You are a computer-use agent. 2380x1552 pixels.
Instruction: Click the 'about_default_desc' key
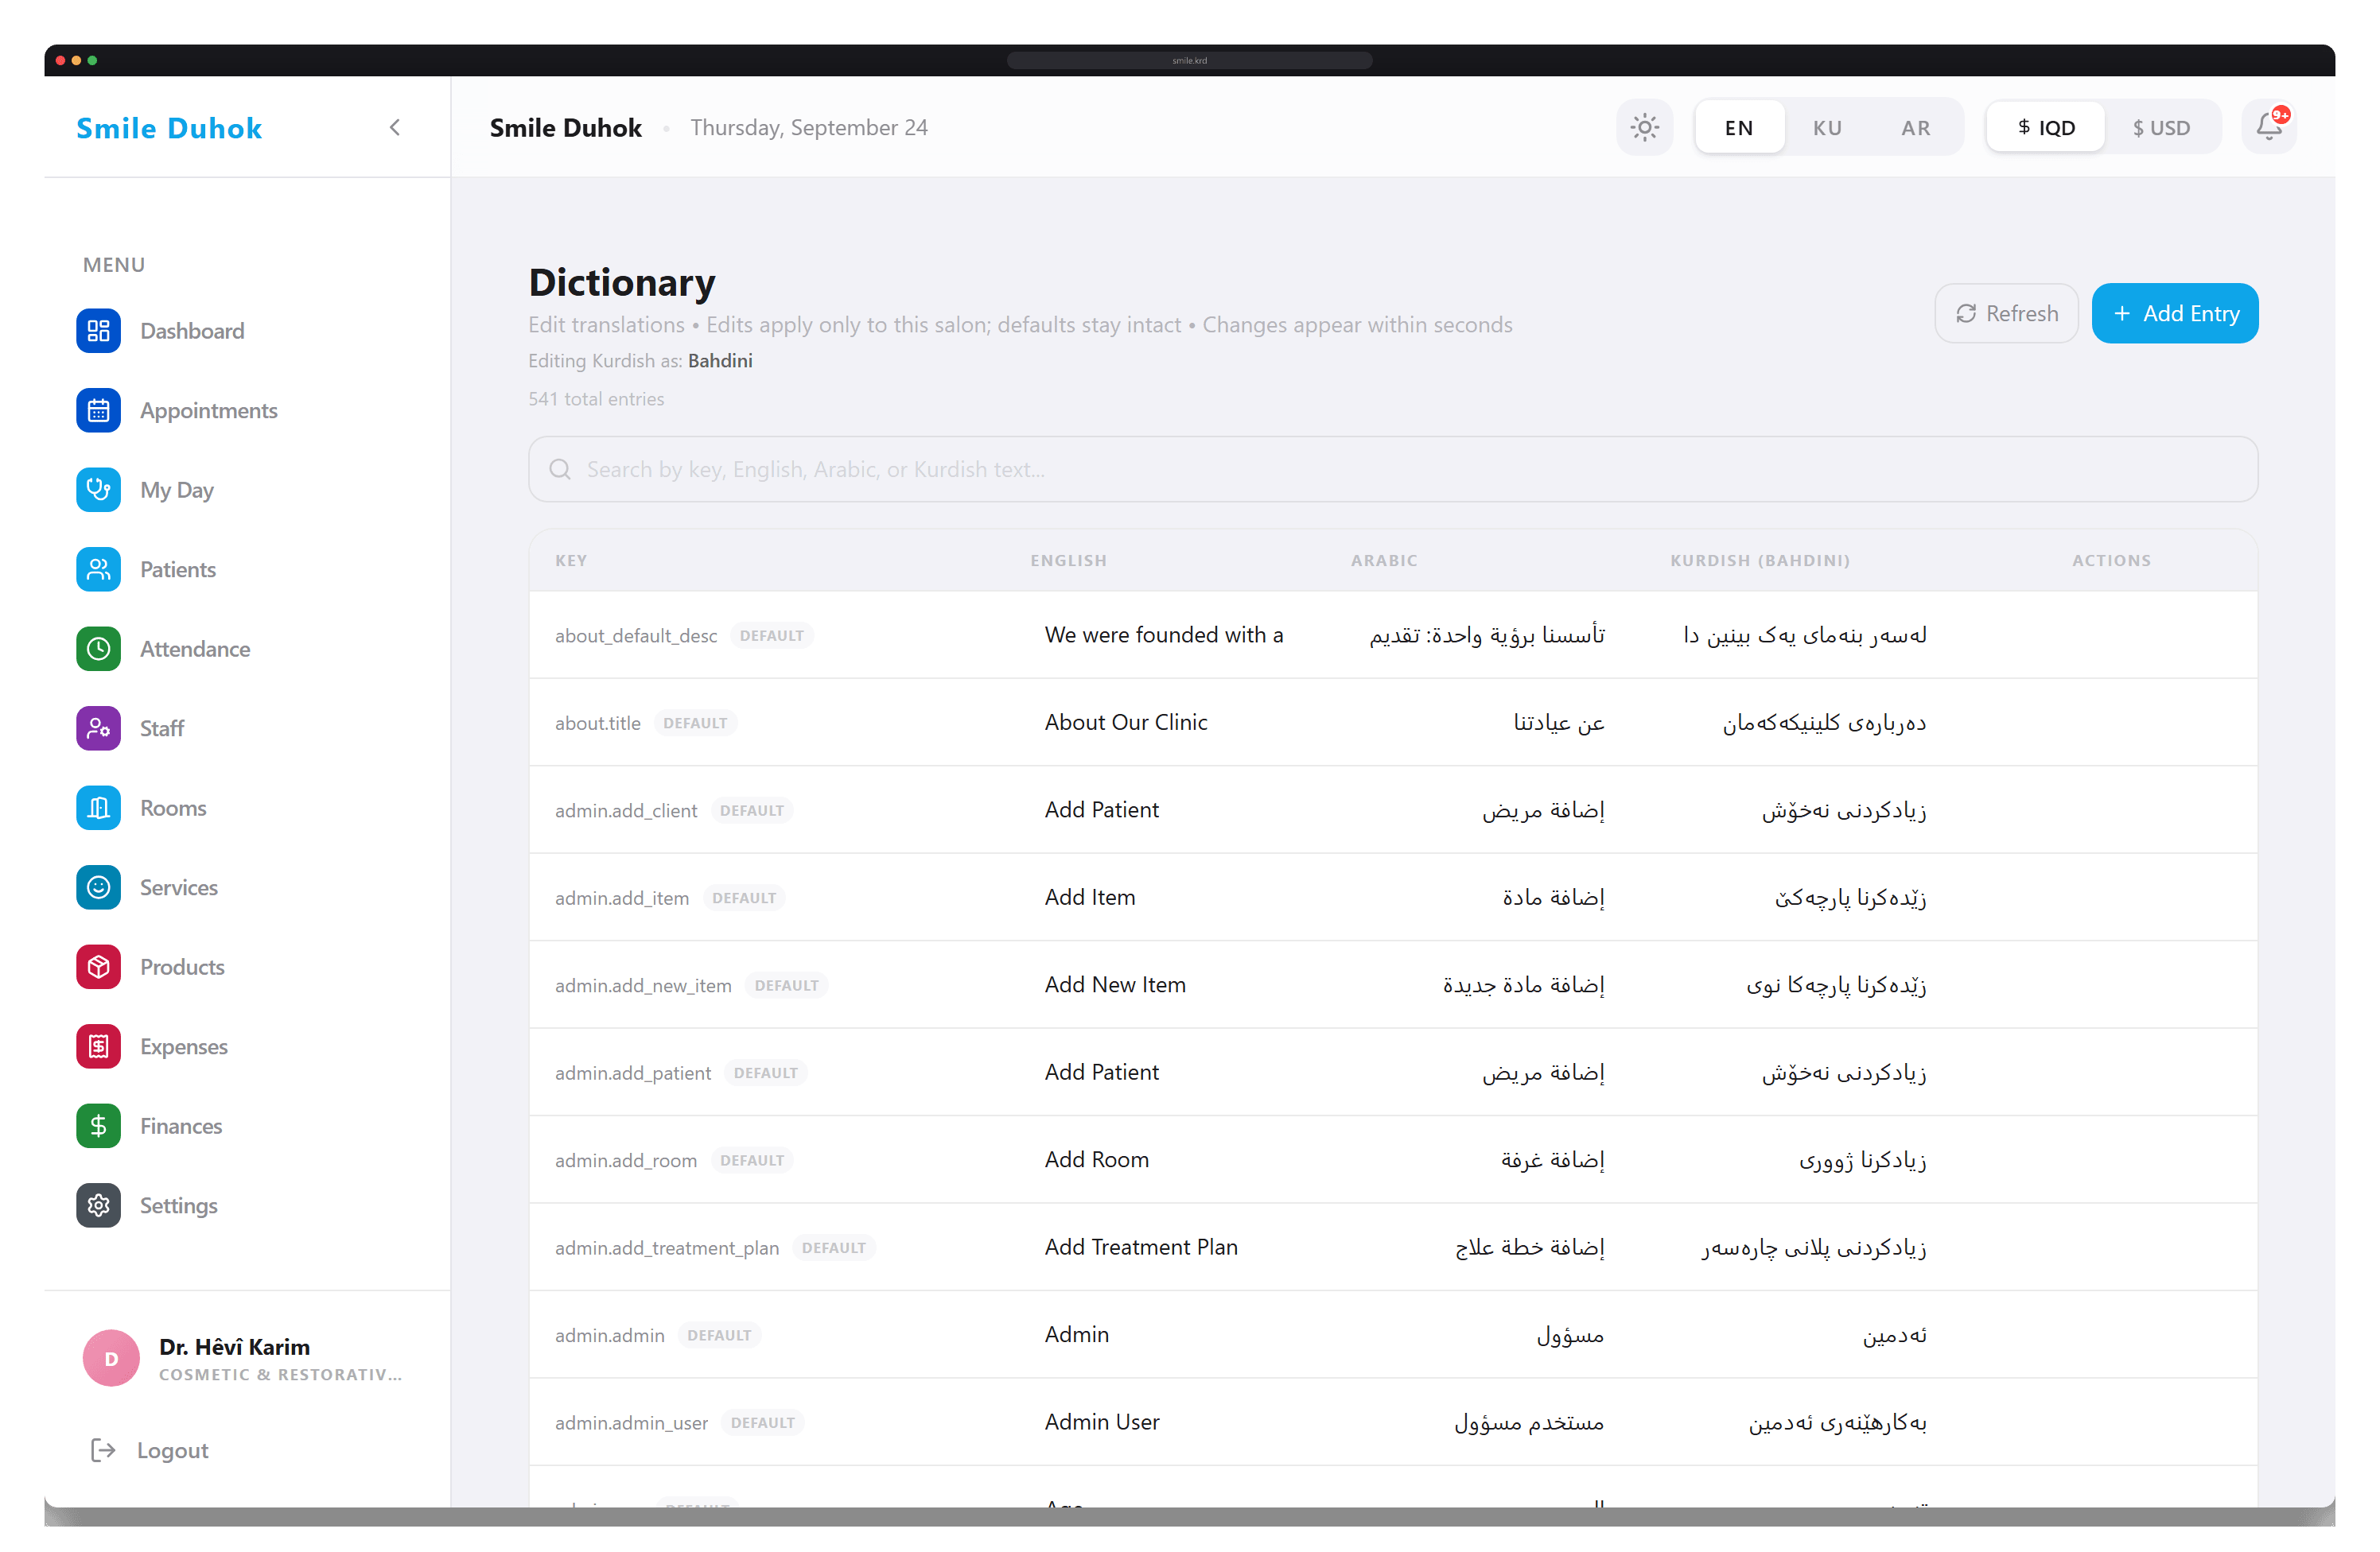636,635
